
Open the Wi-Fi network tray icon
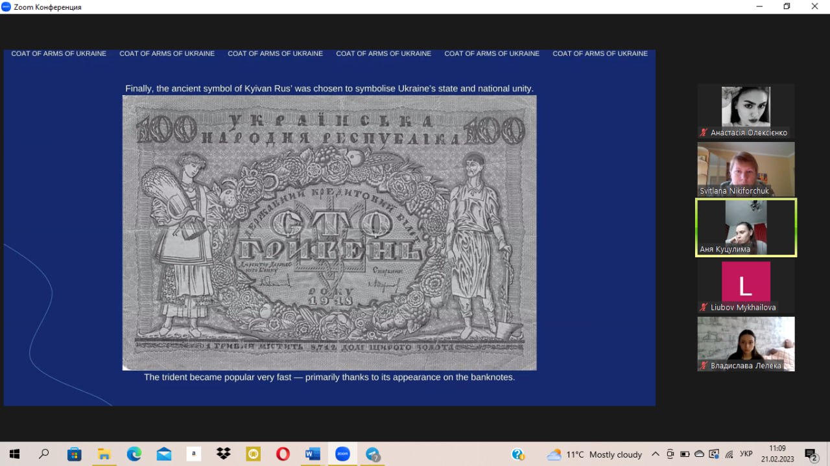[729, 454]
